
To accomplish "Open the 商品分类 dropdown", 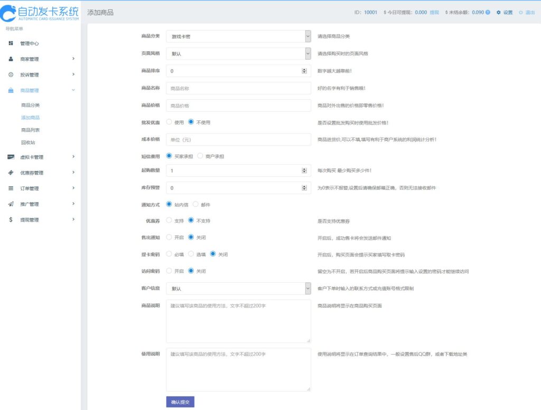I will coord(238,36).
